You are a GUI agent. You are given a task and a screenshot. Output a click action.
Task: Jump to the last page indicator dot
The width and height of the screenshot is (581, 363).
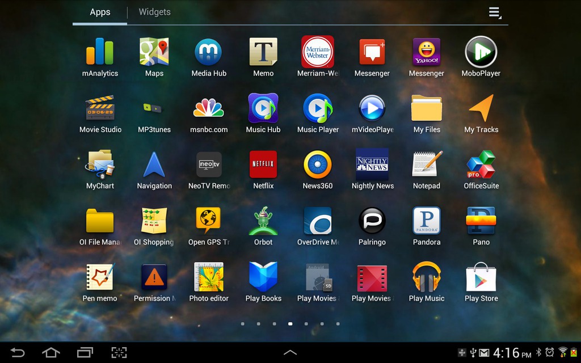tap(338, 324)
